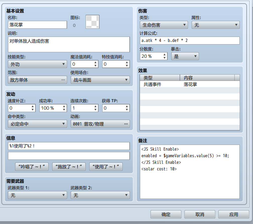Open the 属性 dropdown set to 无
Viewport: 253px width, 224px height.
tap(215, 25)
